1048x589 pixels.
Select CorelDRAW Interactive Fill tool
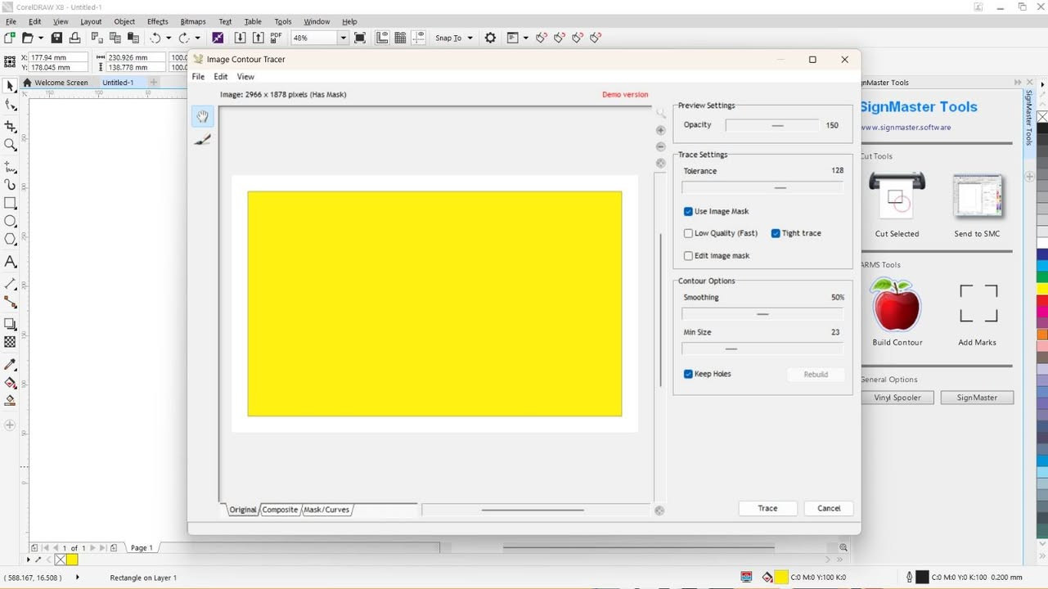(11, 383)
